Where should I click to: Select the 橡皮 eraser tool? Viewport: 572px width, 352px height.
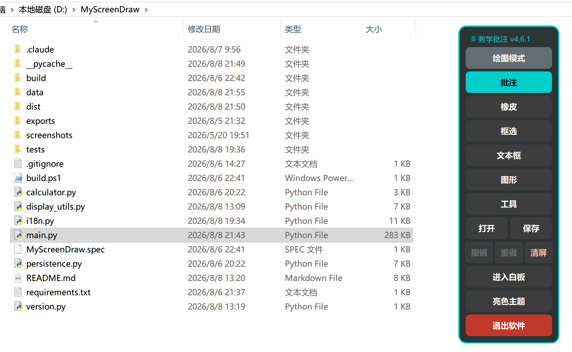[x=508, y=107]
